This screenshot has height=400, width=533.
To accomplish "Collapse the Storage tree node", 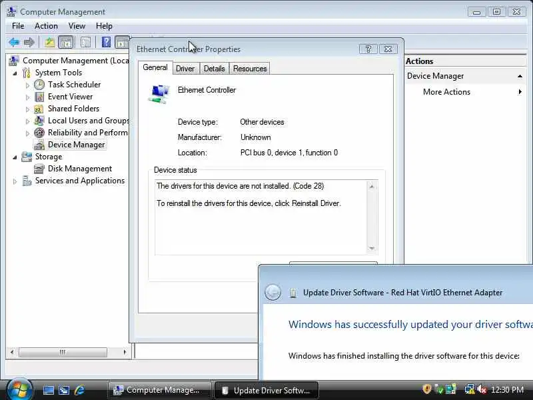I will tap(15, 157).
